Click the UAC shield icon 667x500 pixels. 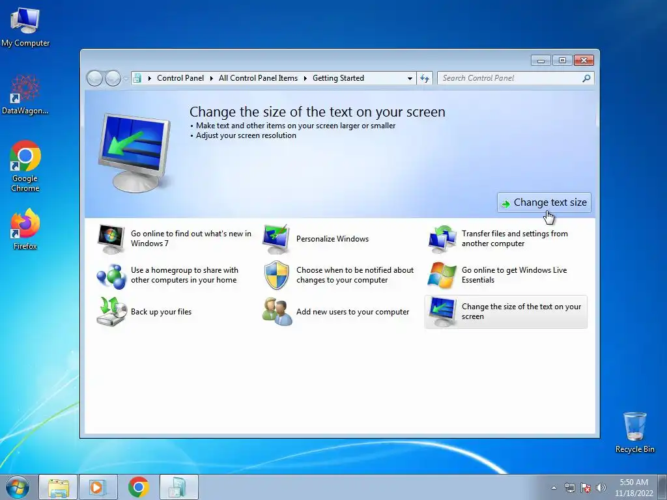click(276, 275)
